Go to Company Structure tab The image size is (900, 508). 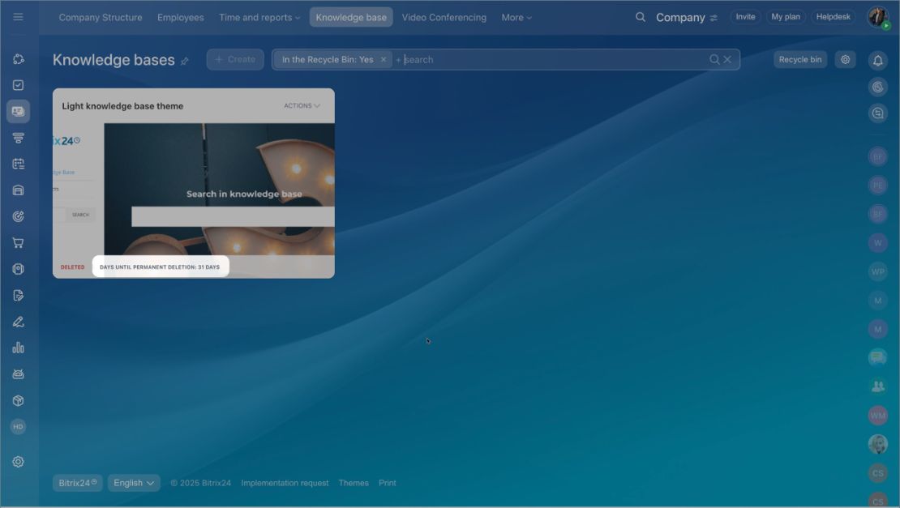tap(101, 17)
